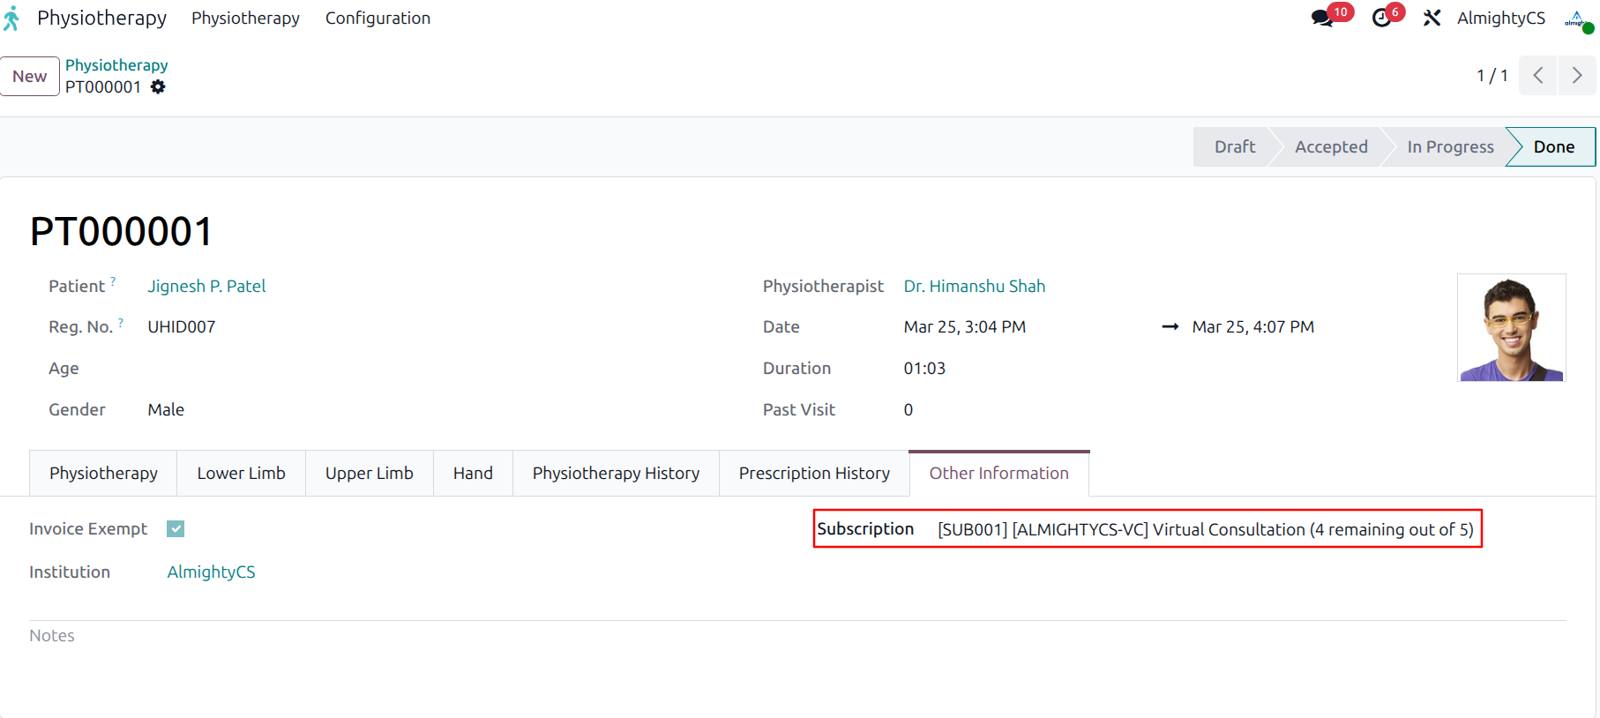The image size is (1600, 718).
Task: Click the Duration value 01:03
Action: 924,369
